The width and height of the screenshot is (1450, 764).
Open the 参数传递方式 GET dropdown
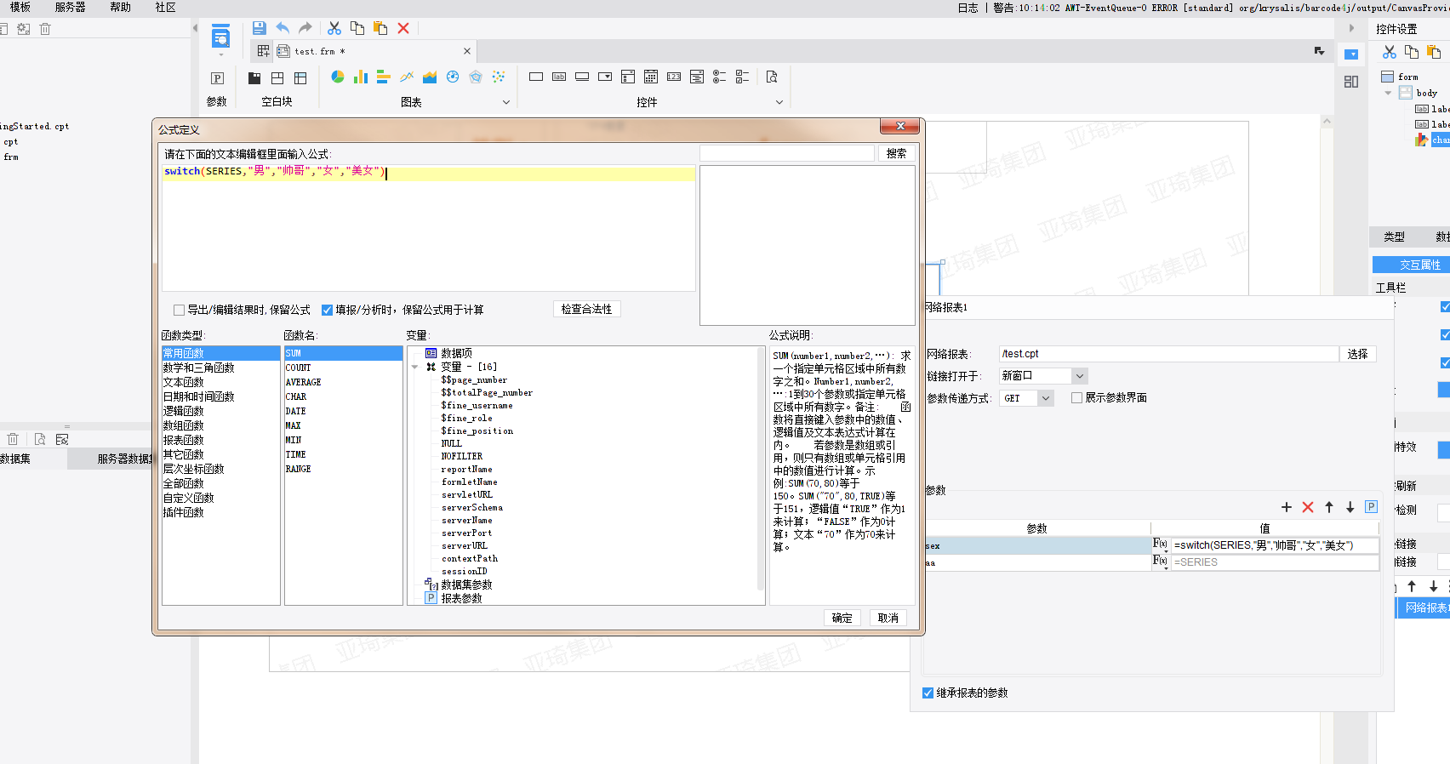[1047, 398]
